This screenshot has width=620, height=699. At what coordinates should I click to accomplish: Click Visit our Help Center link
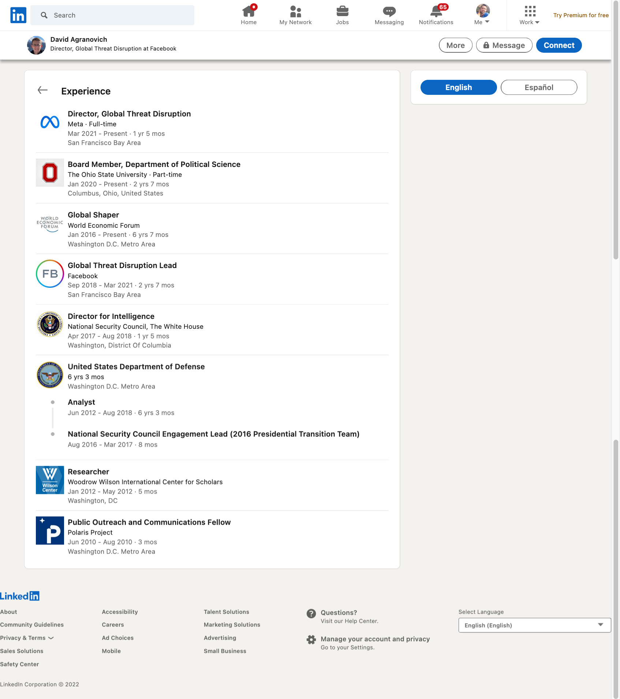(350, 621)
